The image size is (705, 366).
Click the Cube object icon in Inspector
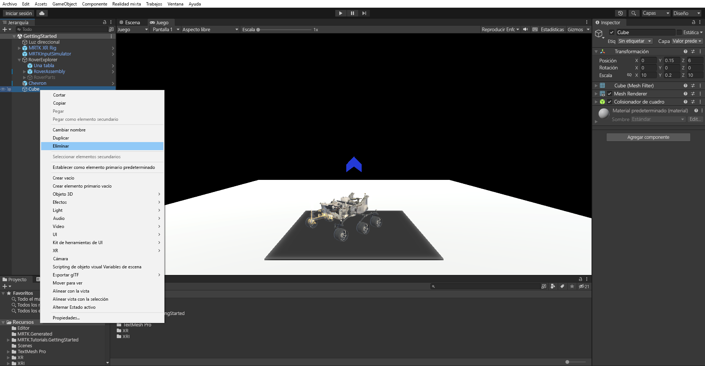point(599,34)
